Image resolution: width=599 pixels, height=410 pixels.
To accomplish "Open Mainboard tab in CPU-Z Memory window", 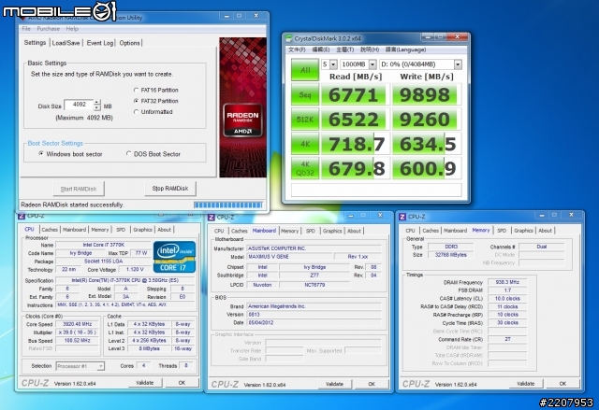I will pyautogui.click(x=455, y=231).
